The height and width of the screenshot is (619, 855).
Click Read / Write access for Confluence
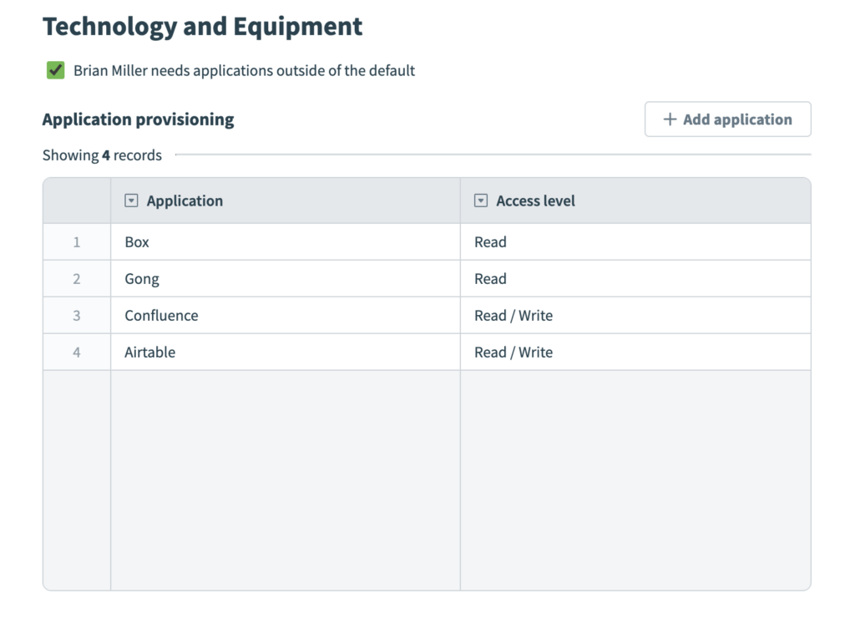tap(635, 315)
